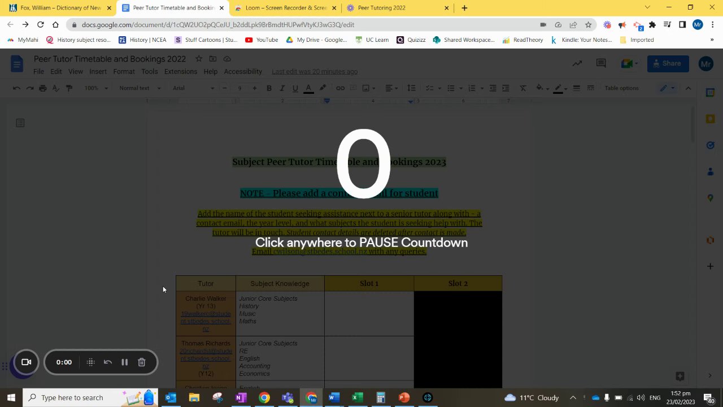Open PowerPoint from the taskbar

pos(404,397)
